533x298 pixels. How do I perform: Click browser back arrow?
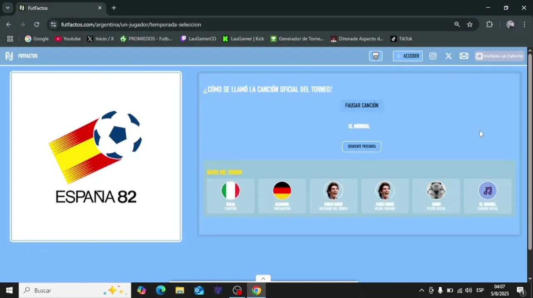click(x=9, y=24)
